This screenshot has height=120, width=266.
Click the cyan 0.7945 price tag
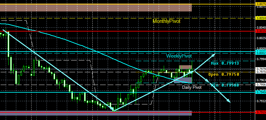(261, 92)
